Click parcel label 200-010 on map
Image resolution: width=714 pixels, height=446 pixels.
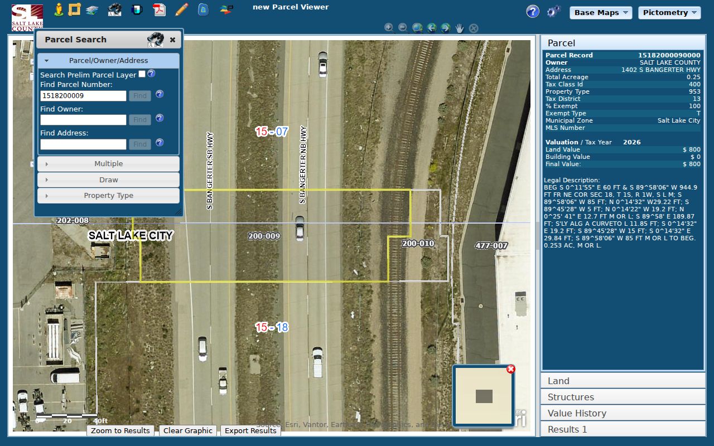[418, 244]
